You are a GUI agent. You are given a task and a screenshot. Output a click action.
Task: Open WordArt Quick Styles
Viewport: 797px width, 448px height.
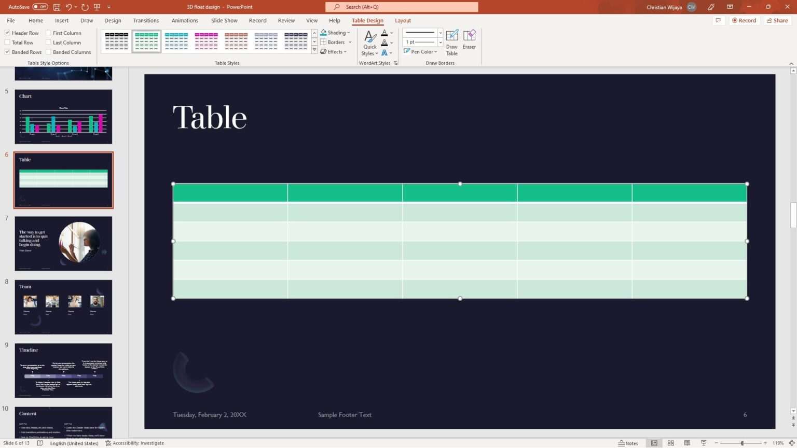370,43
